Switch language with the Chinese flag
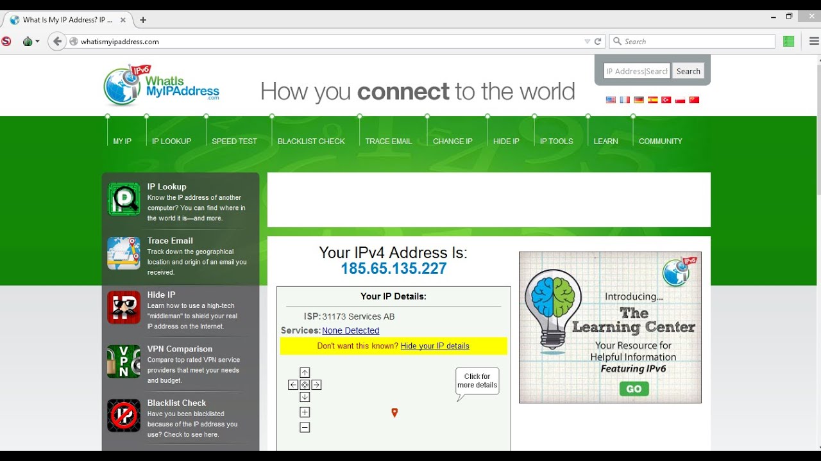821x461 pixels. pos(694,100)
